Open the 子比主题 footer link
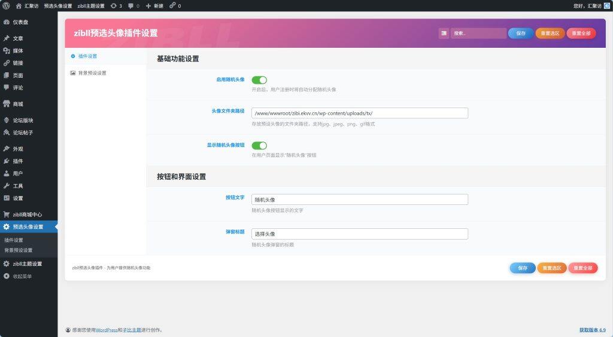 click(132, 330)
